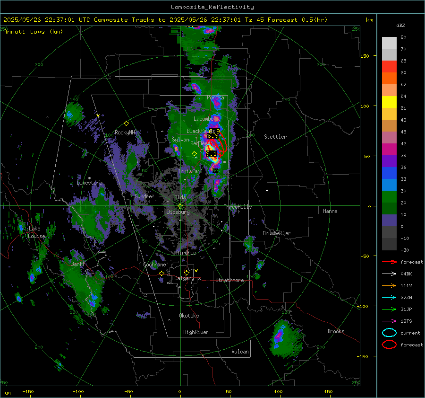Click the Okotoks town label
The height and width of the screenshot is (398, 425).
click(189, 316)
